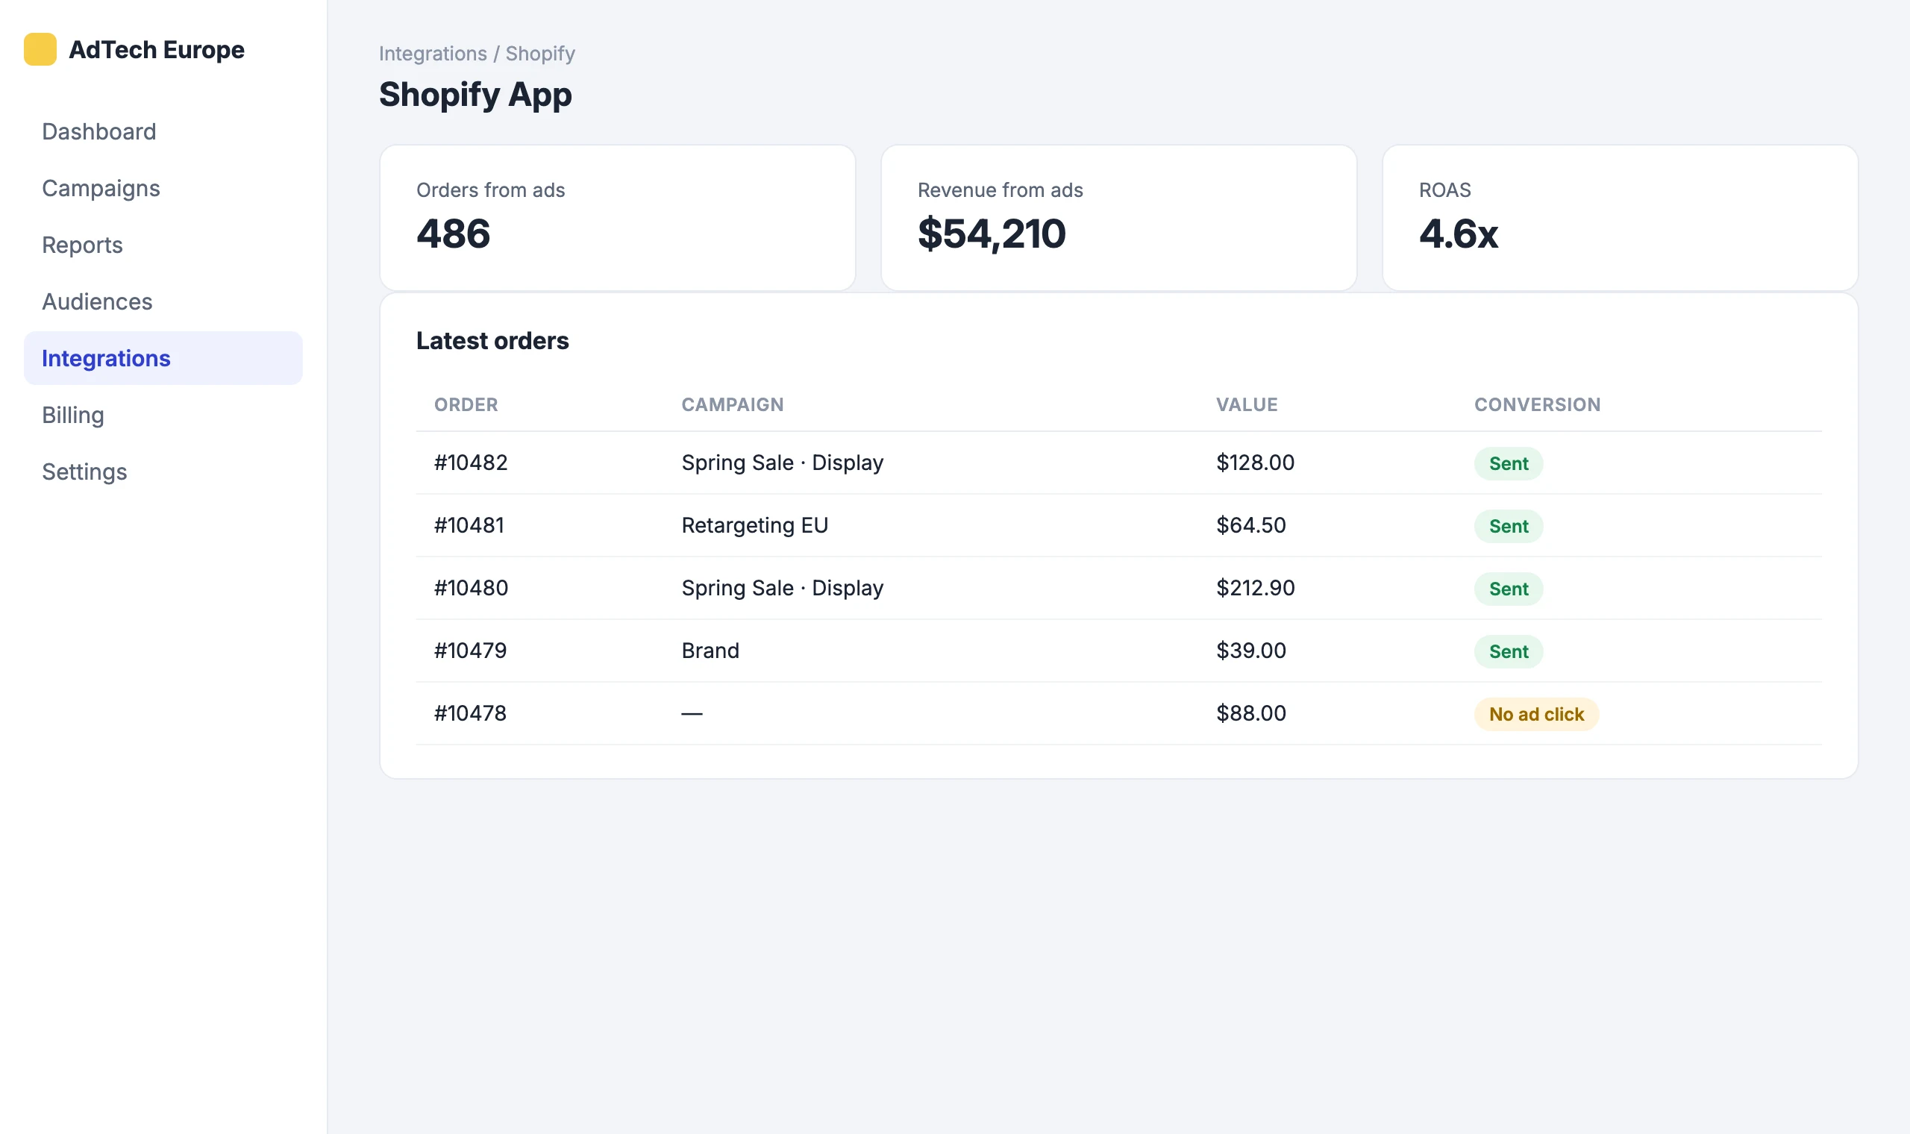Screen dimensions: 1910x1134
Task: Click the VALUE column header
Action: click(1247, 405)
